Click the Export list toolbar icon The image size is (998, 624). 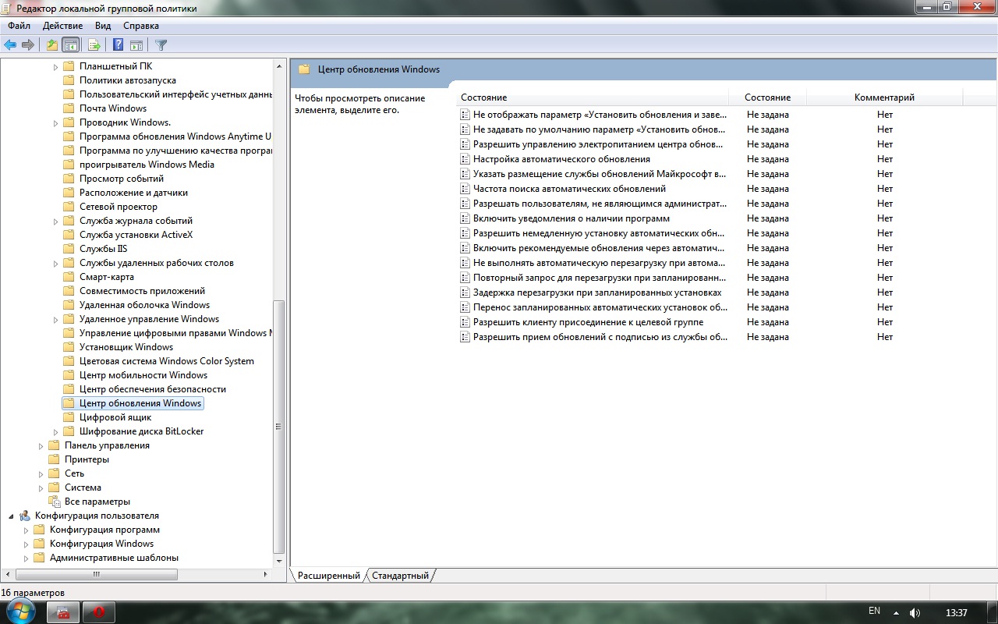94,45
